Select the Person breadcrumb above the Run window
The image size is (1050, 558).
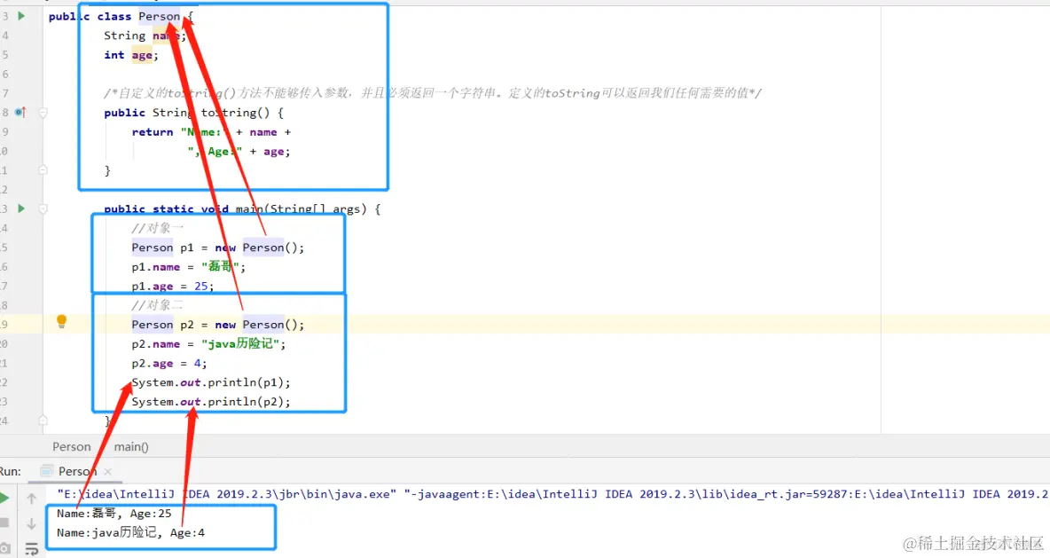click(71, 446)
